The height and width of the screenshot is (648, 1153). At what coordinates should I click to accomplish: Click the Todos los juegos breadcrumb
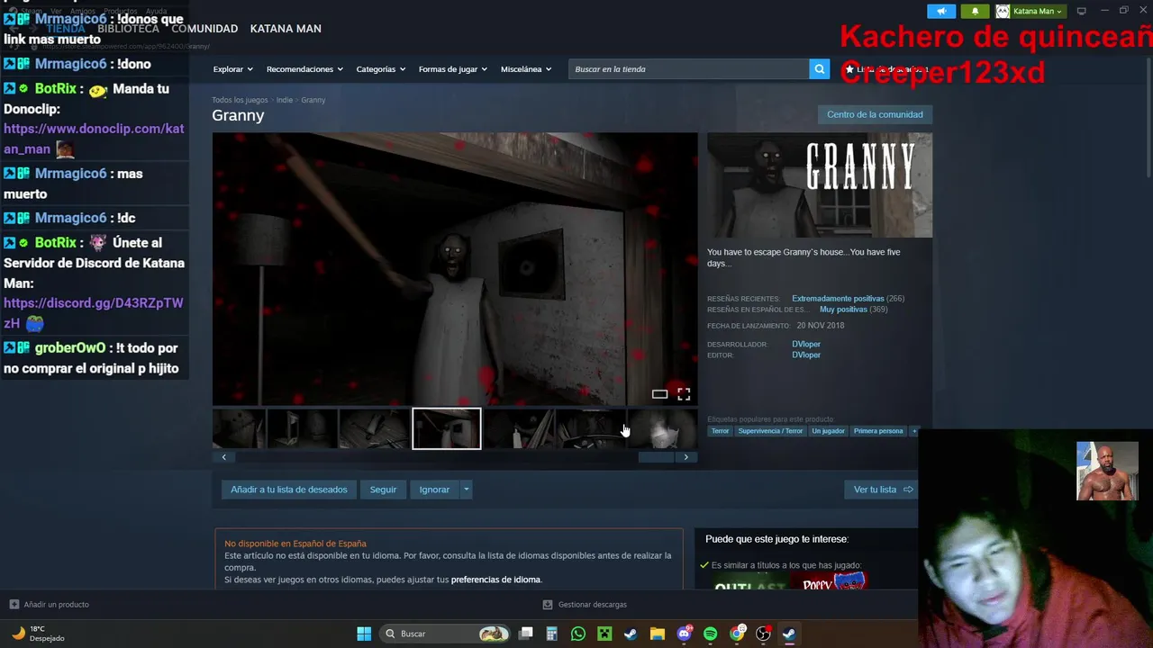click(240, 100)
